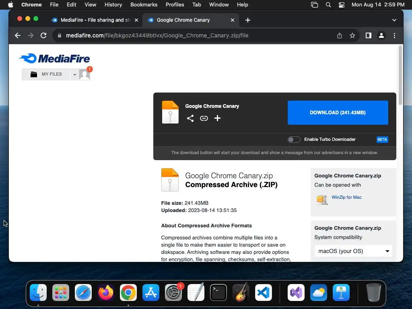This screenshot has width=412, height=309.
Task: Click the WinZip application icon
Action: tap(322, 200)
